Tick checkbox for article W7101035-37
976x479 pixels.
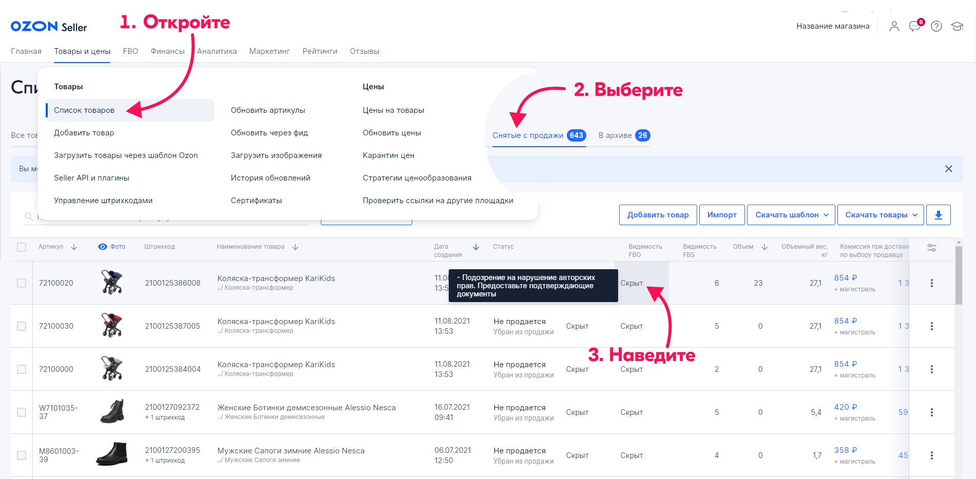pos(22,412)
